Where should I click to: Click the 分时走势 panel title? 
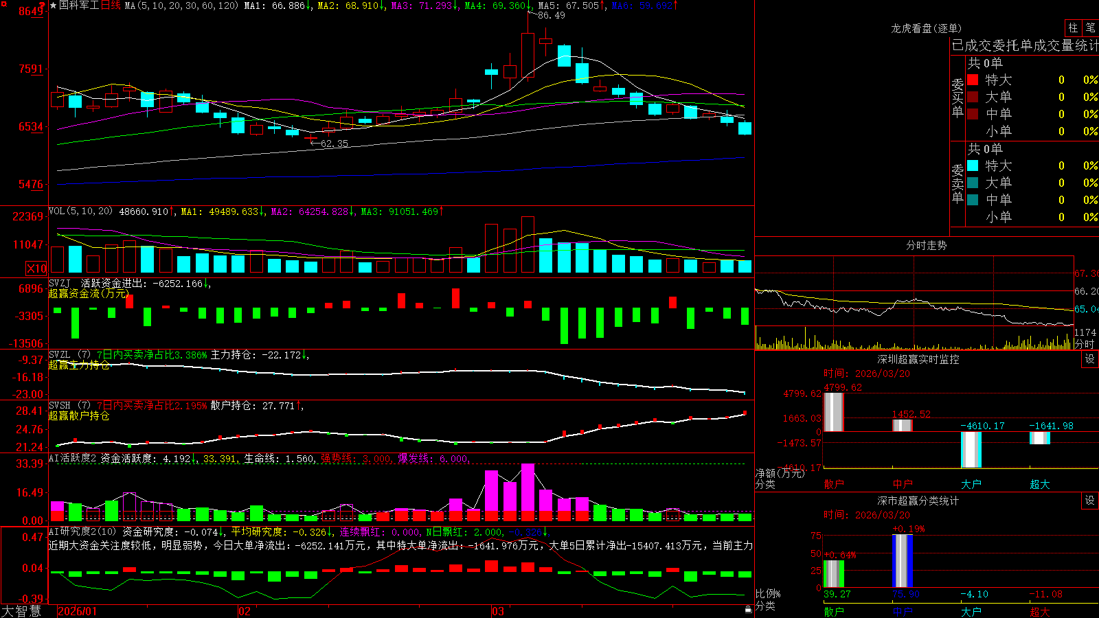[927, 245]
